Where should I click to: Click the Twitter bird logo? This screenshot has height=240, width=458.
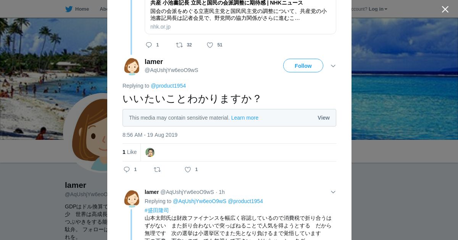(x=69, y=9)
